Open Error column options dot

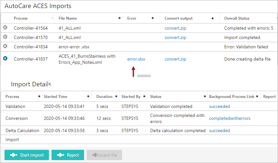click(153, 18)
